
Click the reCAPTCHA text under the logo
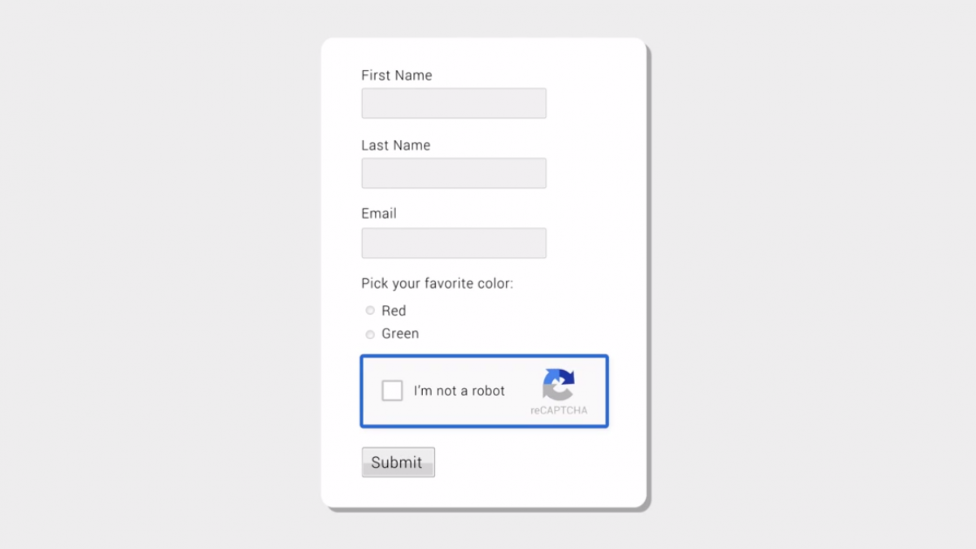pyautogui.click(x=559, y=411)
